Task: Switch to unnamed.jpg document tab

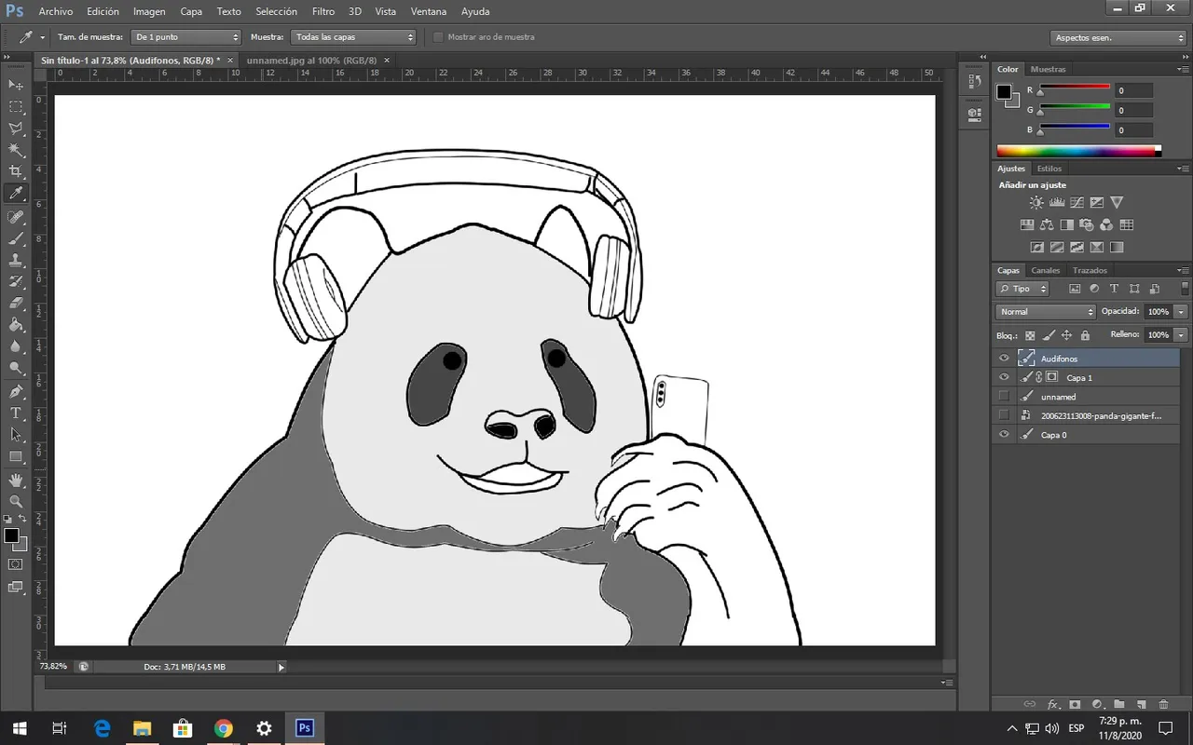Action: coord(311,60)
